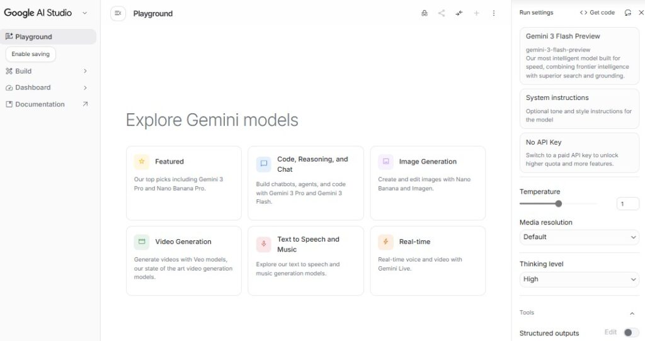Collapse the Tools section
Image resolution: width=645 pixels, height=341 pixels.
click(x=632, y=313)
